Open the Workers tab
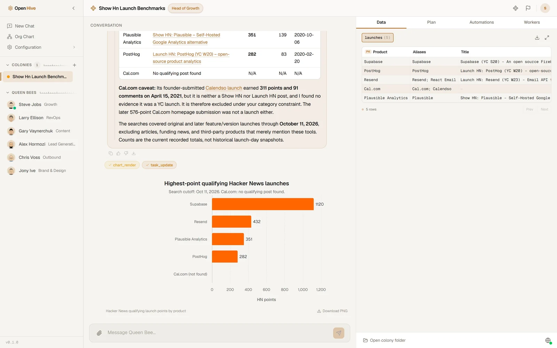This screenshot has height=348, width=557. point(532,22)
